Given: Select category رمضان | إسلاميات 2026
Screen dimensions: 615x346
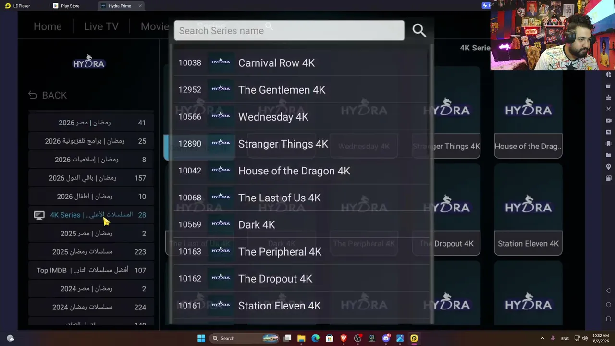Looking at the screenshot, I should tap(91, 160).
